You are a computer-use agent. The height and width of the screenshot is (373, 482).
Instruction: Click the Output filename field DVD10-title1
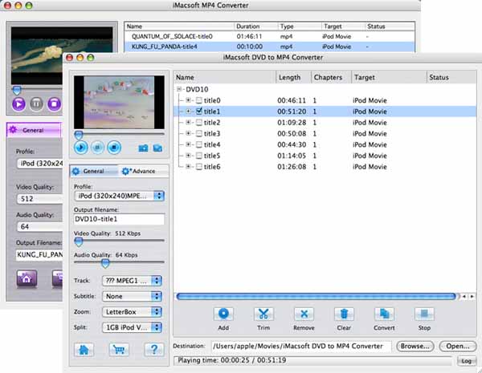tap(119, 219)
